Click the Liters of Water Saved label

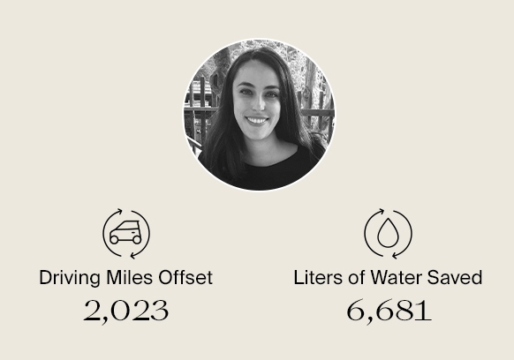click(x=388, y=278)
